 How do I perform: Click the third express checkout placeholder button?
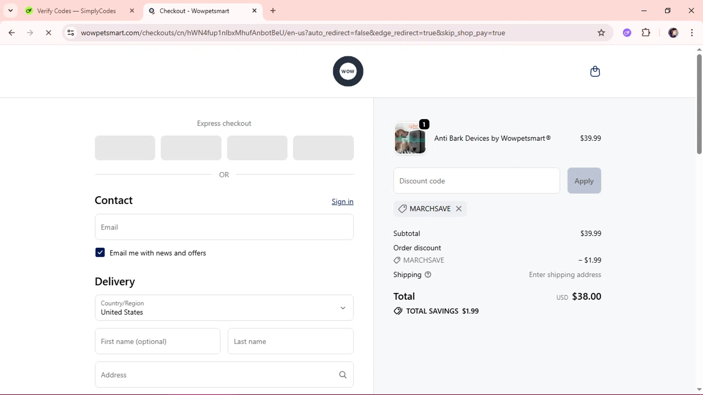[257, 148]
